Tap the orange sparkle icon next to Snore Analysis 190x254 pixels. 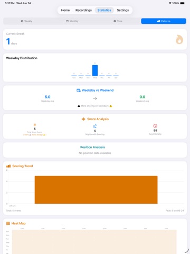pos(83,119)
